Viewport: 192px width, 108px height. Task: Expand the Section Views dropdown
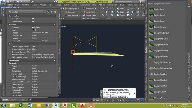tap(97, 15)
